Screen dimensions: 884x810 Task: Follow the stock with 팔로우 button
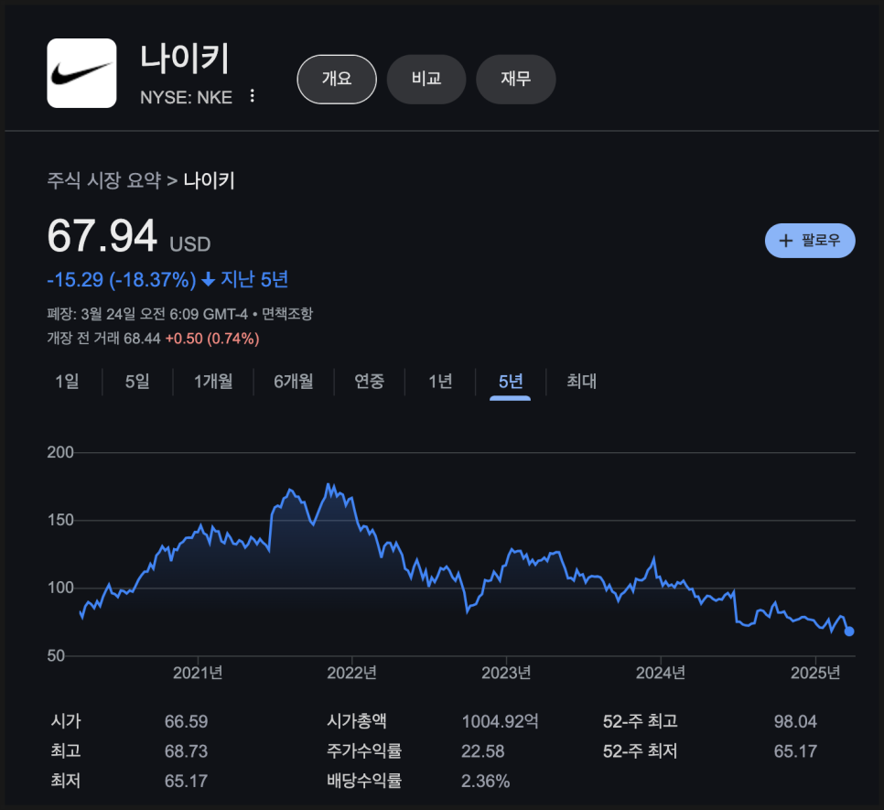(x=810, y=241)
